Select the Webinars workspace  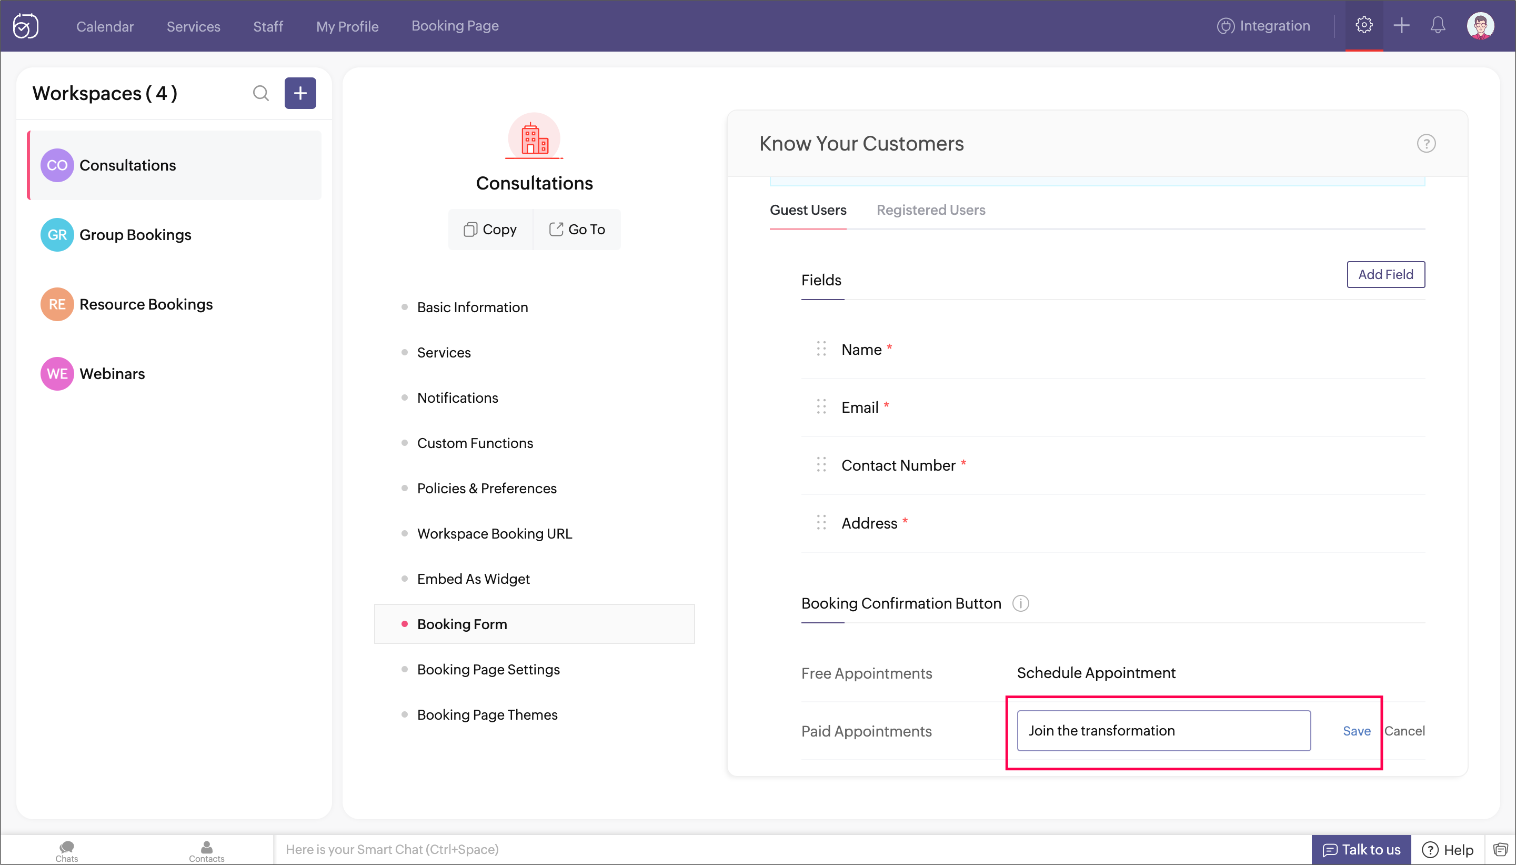(x=112, y=374)
